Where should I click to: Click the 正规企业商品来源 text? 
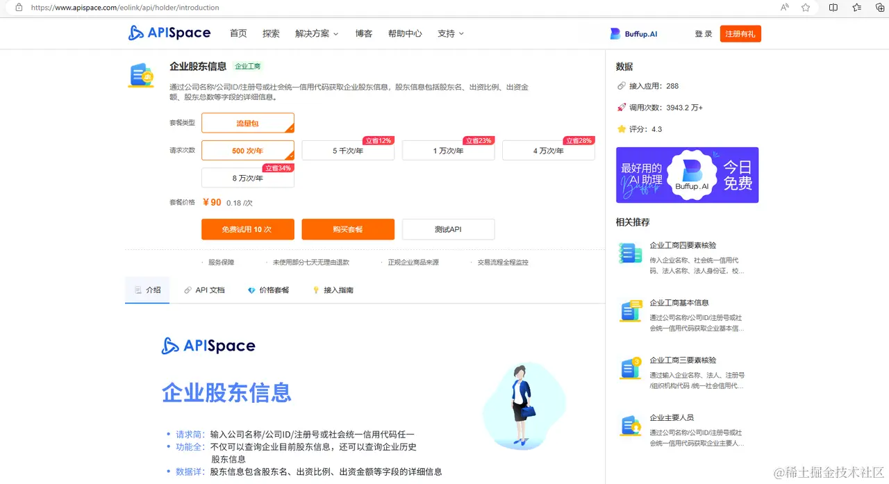pyautogui.click(x=413, y=262)
